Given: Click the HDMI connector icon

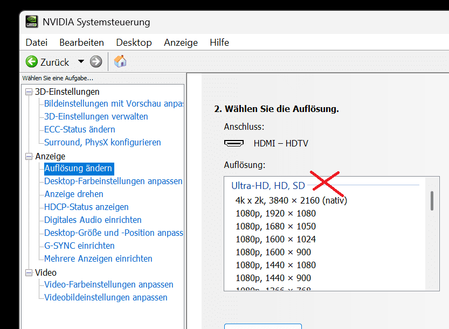Looking at the screenshot, I should 234,143.
